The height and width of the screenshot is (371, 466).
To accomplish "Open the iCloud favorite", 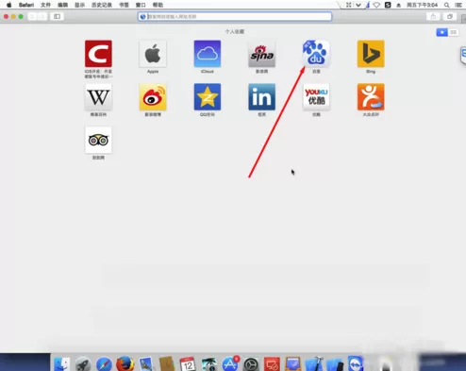I will [208, 54].
